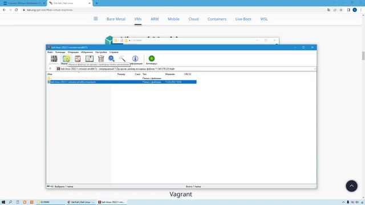Image resolution: width=365 pixels, height=205 pixels.
Task: Open the Chrome three-dot menu
Action: [x=361, y=10]
